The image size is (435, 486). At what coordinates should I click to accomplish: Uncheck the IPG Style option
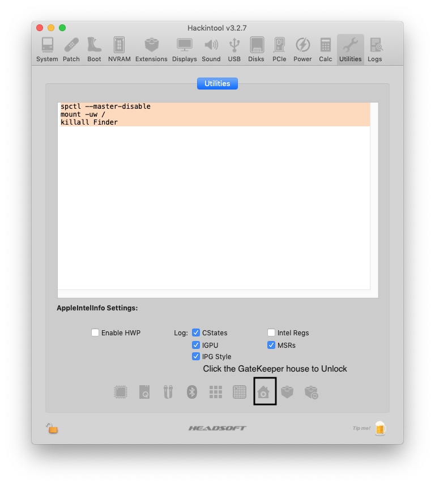[196, 356]
